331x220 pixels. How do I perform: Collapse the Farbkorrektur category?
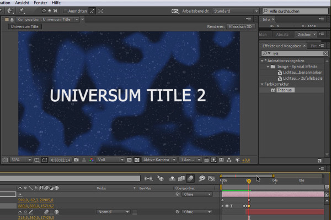point(262,84)
